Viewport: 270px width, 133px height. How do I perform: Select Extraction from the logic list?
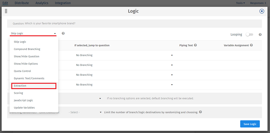click(x=34, y=86)
